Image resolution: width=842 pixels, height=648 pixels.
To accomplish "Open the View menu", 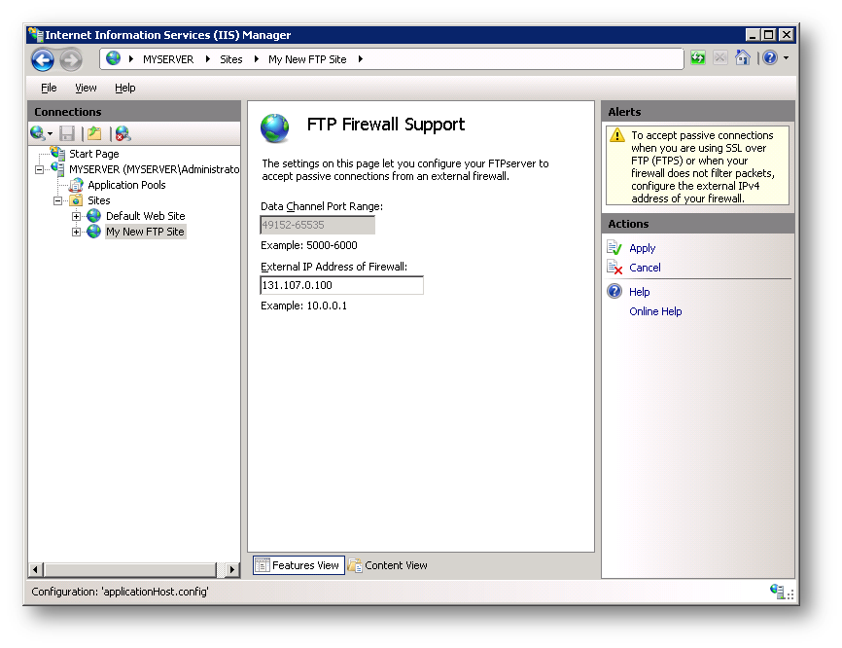I will pos(86,88).
